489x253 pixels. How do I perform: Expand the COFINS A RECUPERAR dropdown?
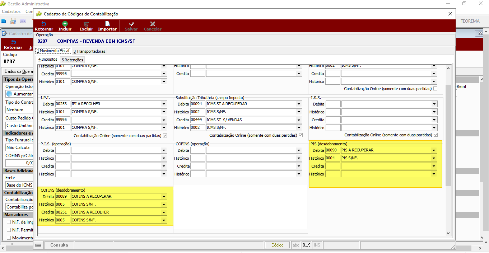click(x=164, y=197)
